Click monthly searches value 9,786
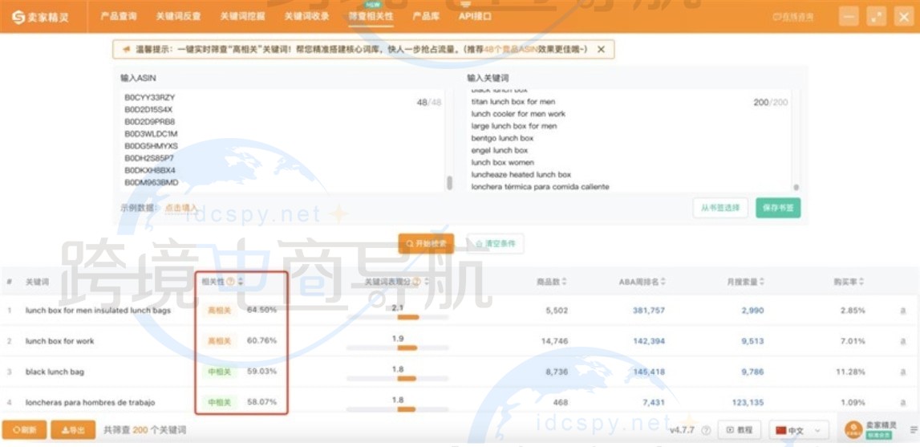 click(752, 372)
